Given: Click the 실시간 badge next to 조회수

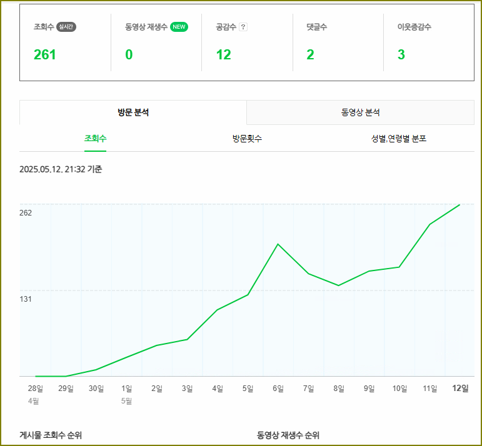Looking at the screenshot, I should pyautogui.click(x=66, y=27).
